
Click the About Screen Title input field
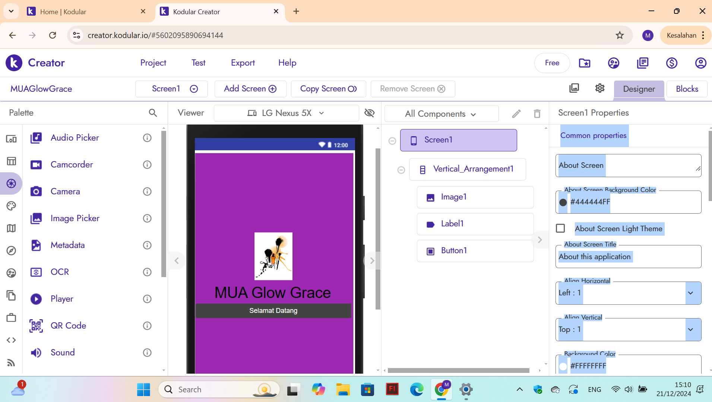coord(628,257)
